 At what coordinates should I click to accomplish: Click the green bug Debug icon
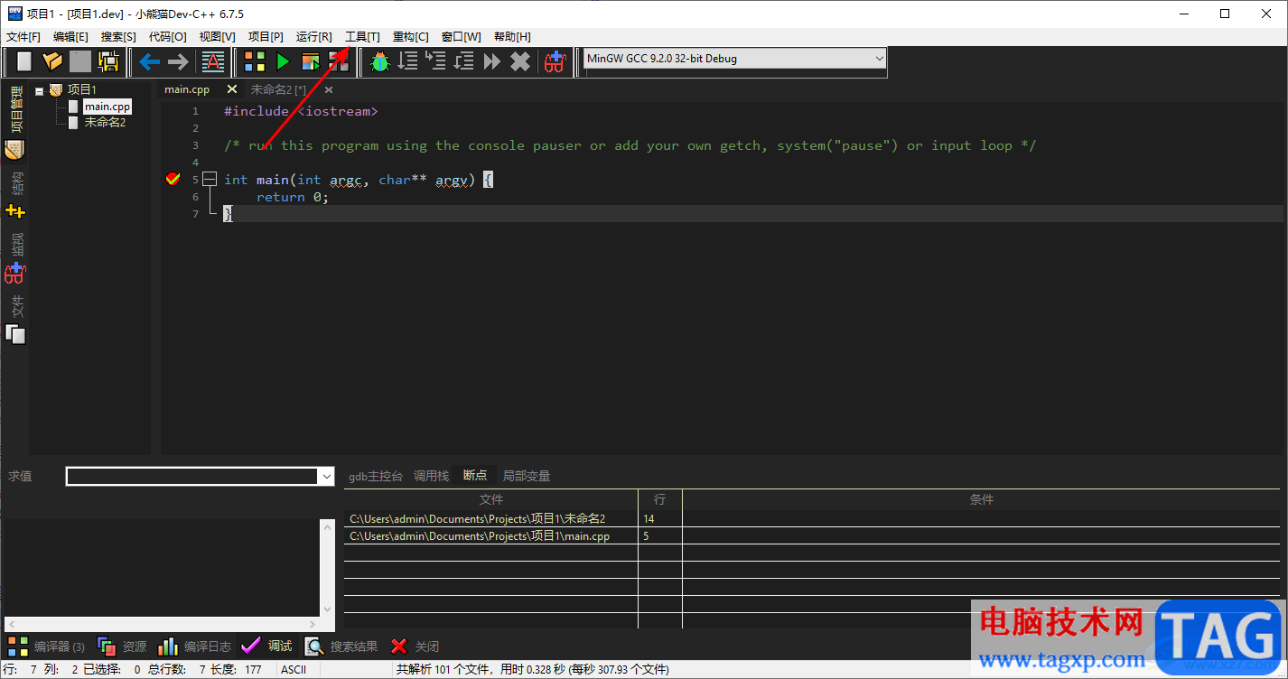[x=380, y=61]
